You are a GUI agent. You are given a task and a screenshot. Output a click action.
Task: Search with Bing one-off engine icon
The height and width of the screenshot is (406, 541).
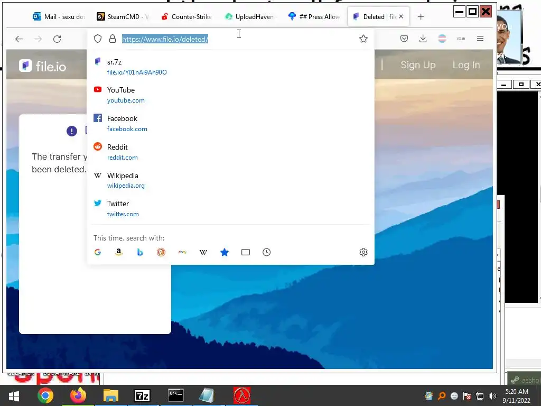point(139,252)
